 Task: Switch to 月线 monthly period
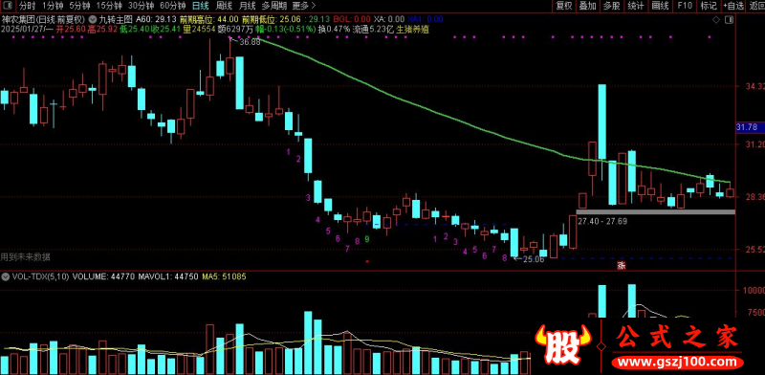click(248, 6)
